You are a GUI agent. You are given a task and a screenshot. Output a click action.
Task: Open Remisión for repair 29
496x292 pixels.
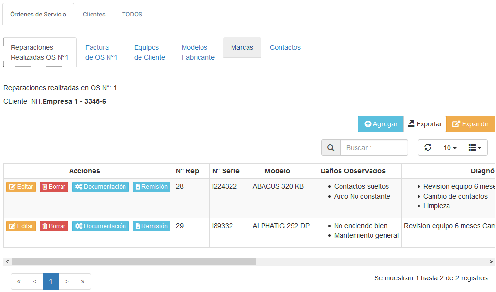tap(152, 226)
